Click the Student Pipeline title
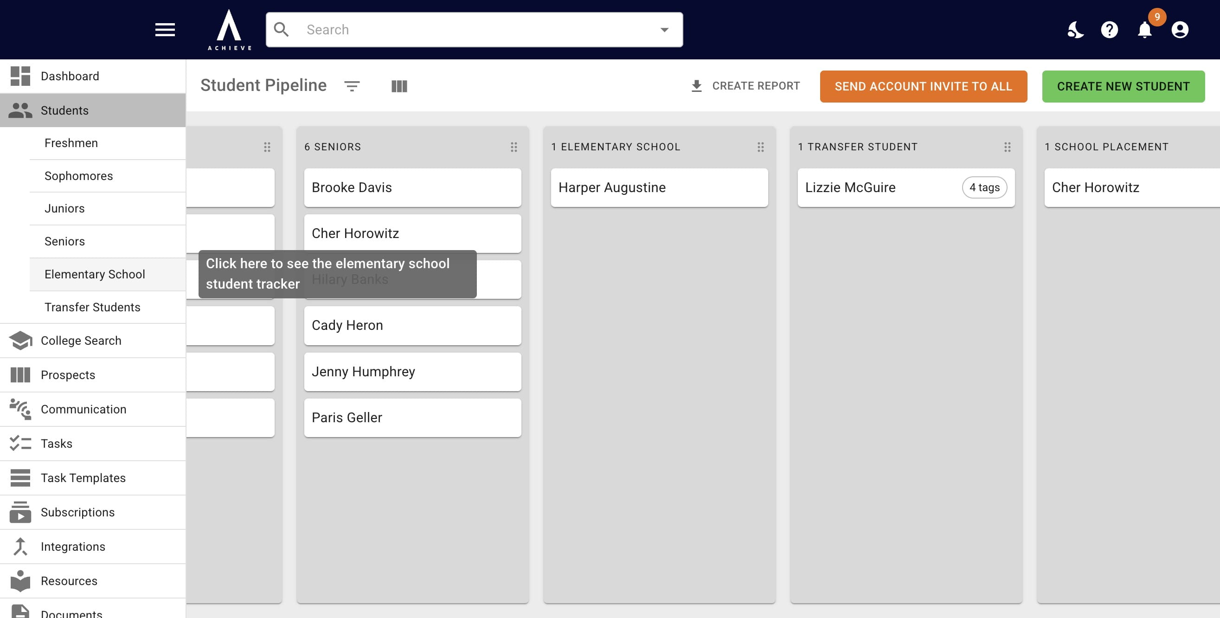 click(x=263, y=85)
